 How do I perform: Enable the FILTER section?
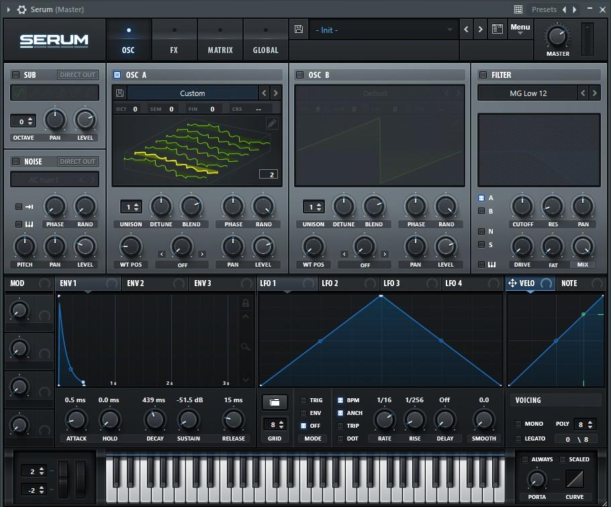coord(483,75)
